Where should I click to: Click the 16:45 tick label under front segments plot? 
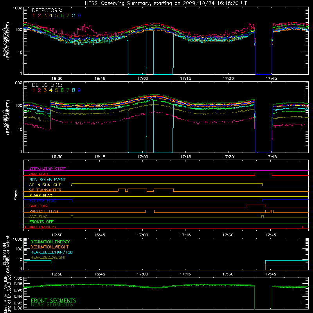pyautogui.click(x=100, y=79)
